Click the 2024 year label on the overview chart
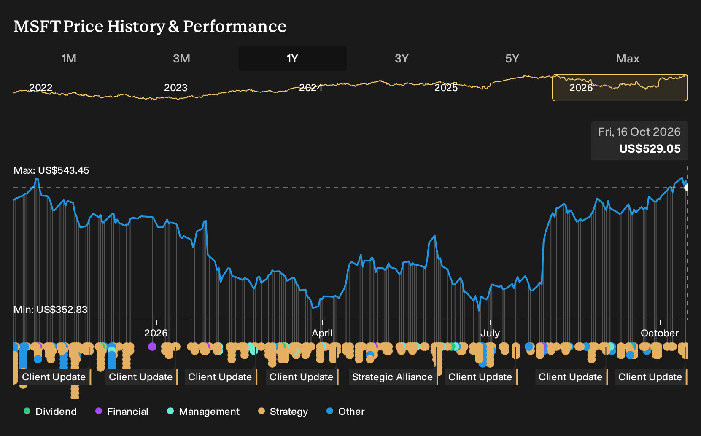This screenshot has width=701, height=436. 311,88
